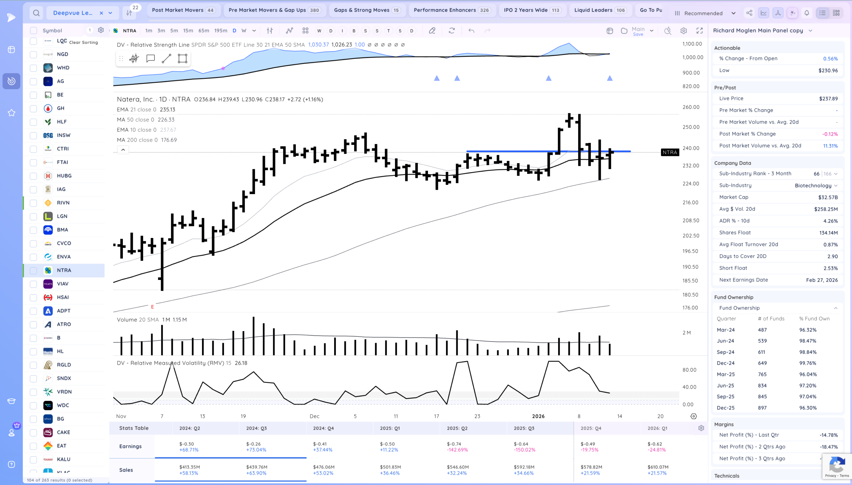The width and height of the screenshot is (852, 485).
Task: Tick the checkbox next to WDC
Action: tap(33, 406)
